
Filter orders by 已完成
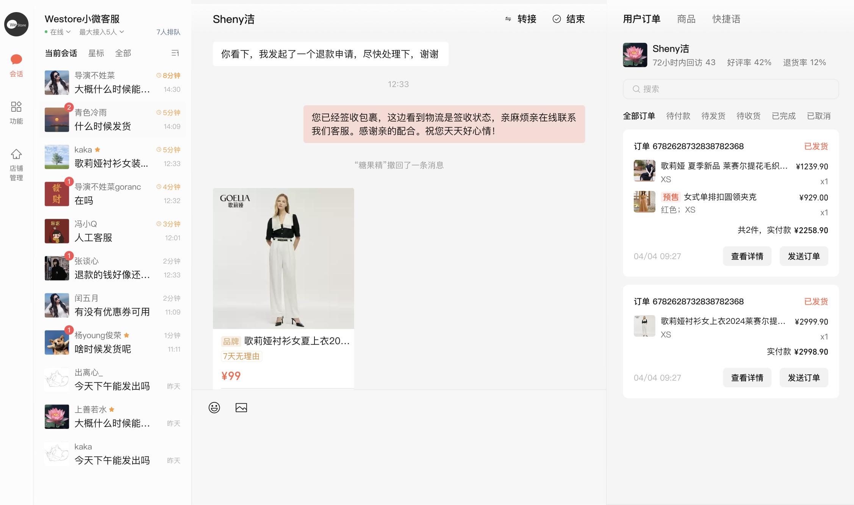[x=784, y=116]
